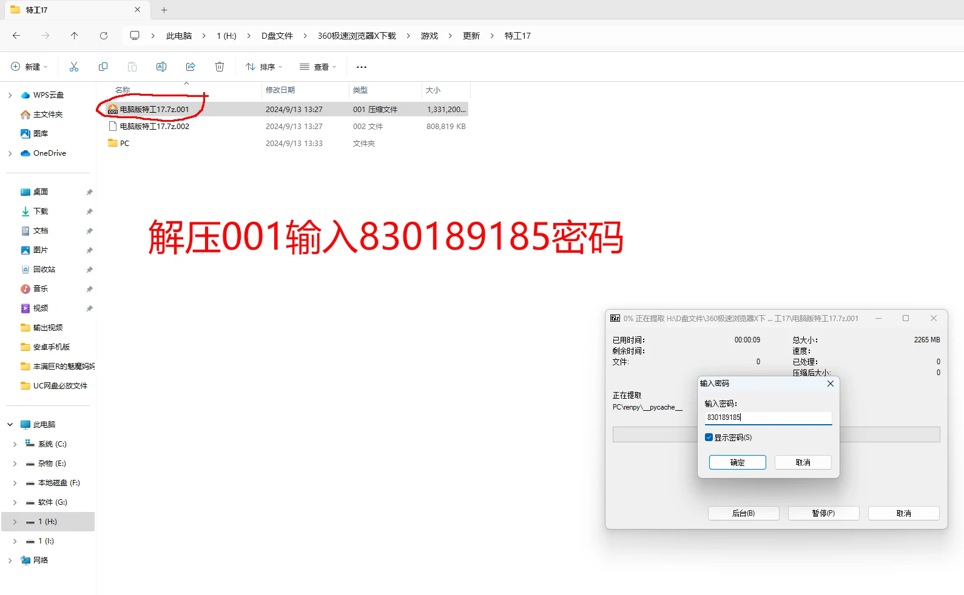
Task: Open the 查看 view dropdown
Action: [318, 67]
